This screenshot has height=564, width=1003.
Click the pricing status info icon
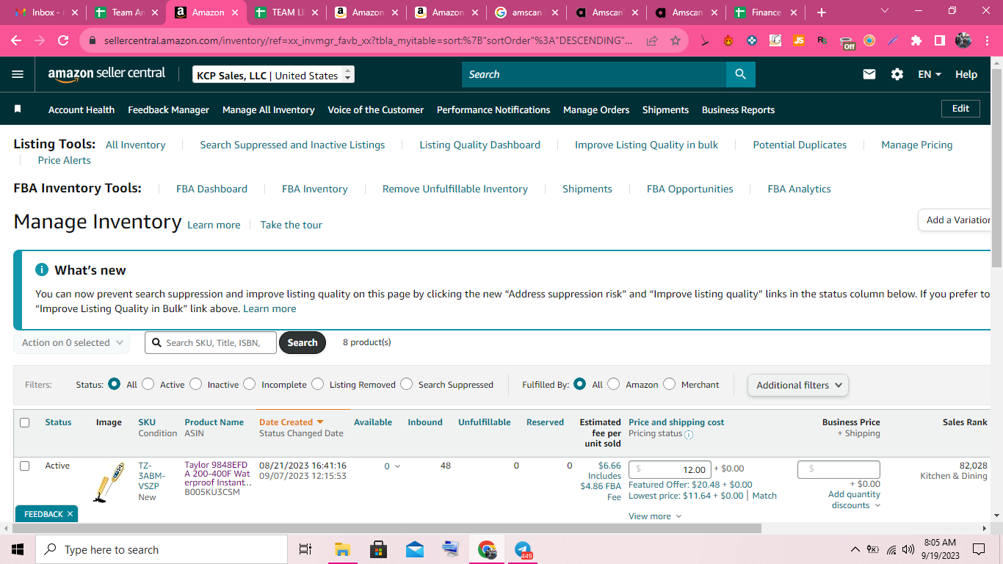click(x=689, y=434)
